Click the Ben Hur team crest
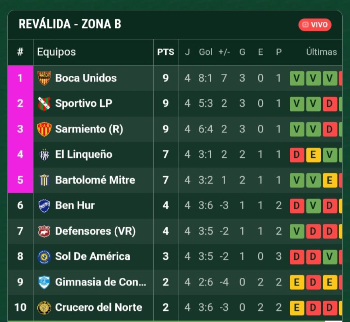This screenshot has height=322, width=350. pos(44,205)
